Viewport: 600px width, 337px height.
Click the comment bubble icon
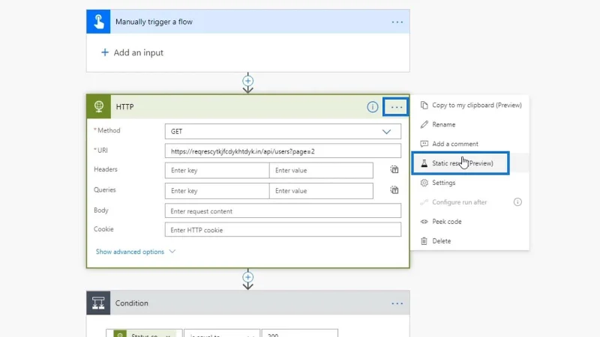424,144
